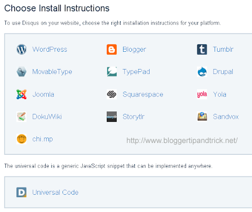Viewport: 252px width, 212px height.
Task: Open the DokuWiki instructions link
Action: click(x=47, y=117)
